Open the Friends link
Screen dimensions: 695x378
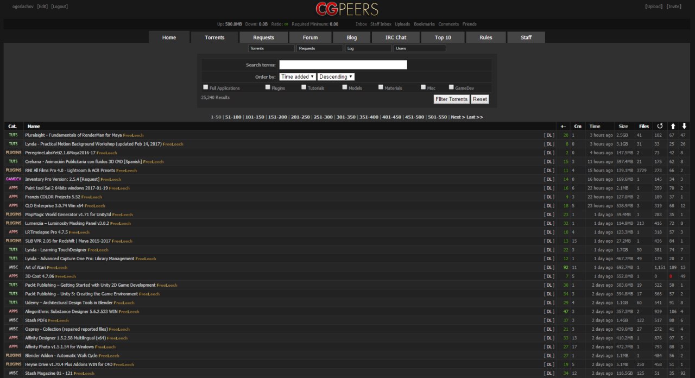coord(469,24)
